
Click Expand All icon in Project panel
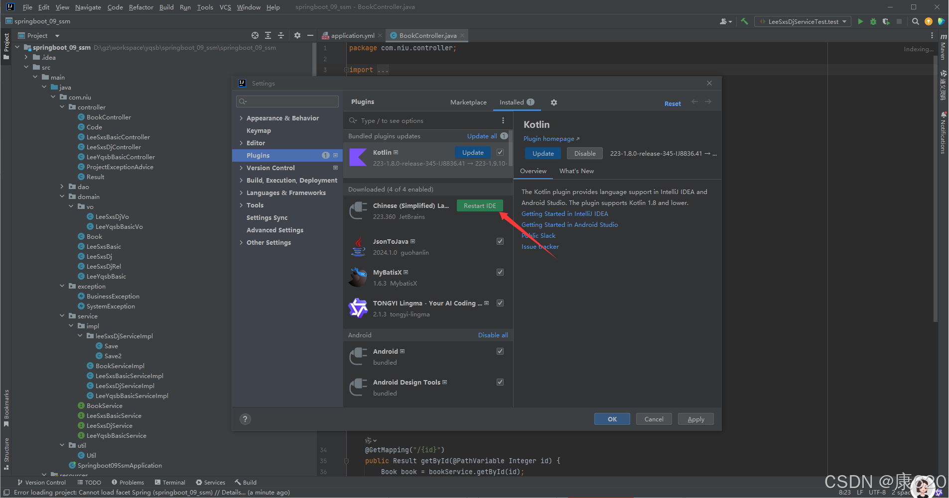268,35
